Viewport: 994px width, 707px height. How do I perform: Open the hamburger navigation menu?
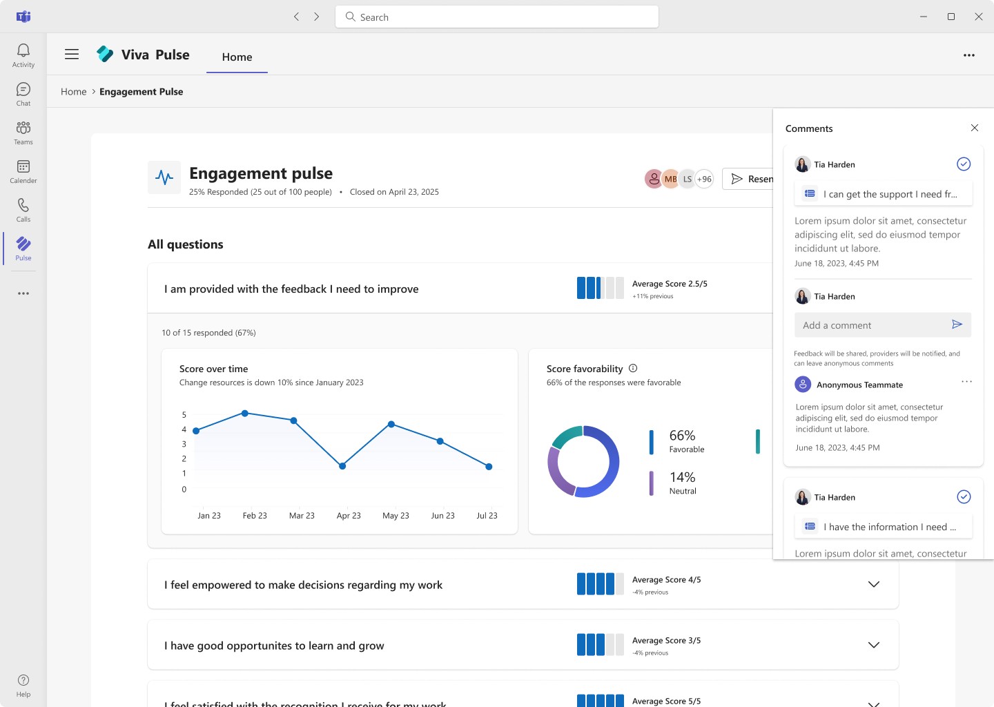click(72, 54)
